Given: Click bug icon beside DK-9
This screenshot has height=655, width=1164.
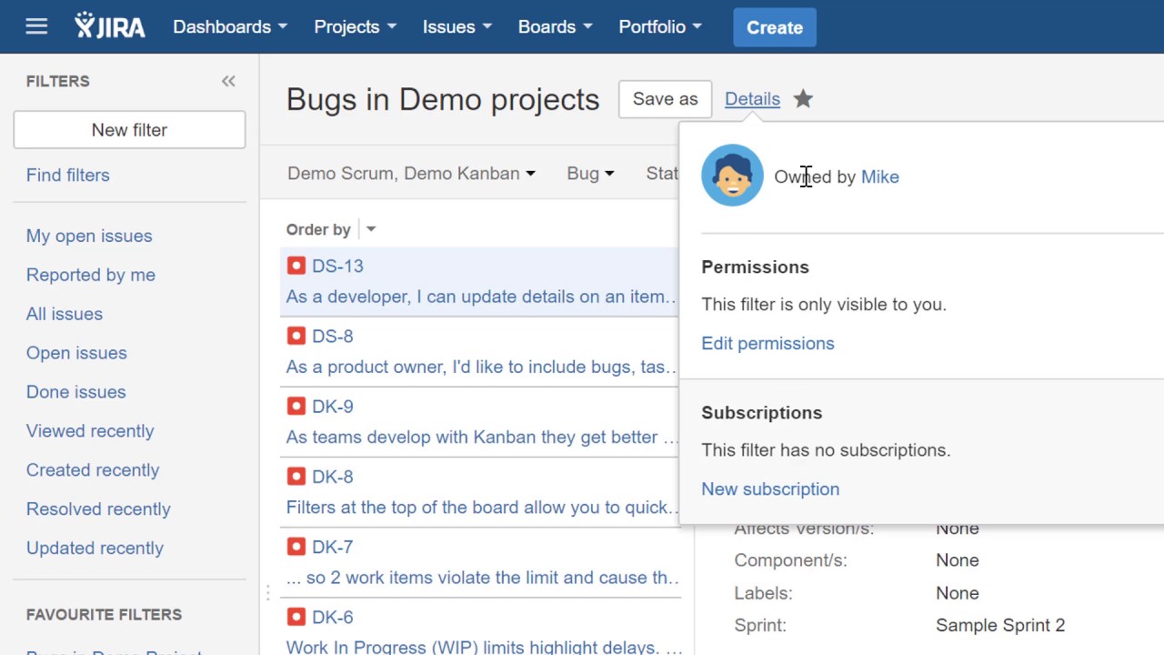Looking at the screenshot, I should coord(296,406).
